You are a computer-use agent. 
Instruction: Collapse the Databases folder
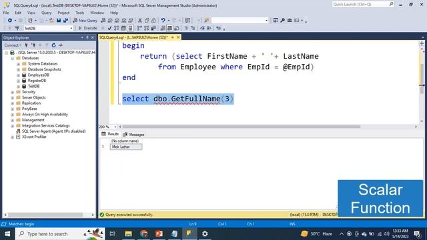(x=12, y=58)
